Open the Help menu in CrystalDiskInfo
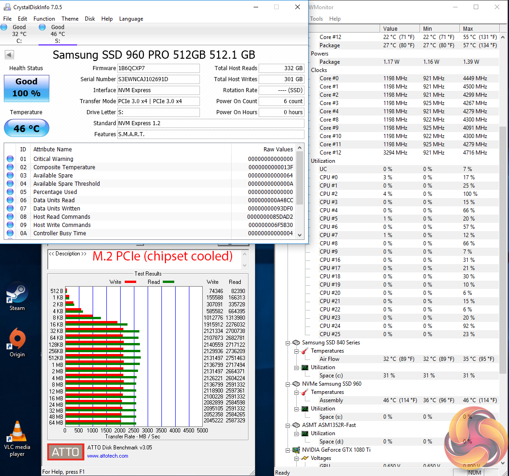The width and height of the screenshot is (509, 476). [x=107, y=19]
